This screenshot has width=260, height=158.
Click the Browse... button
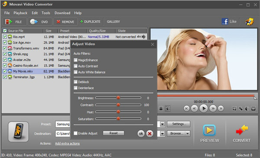(x=176, y=133)
